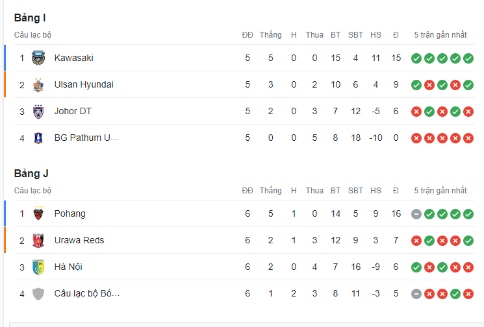
Task: Click the Johor DT team badge
Action: tap(38, 111)
